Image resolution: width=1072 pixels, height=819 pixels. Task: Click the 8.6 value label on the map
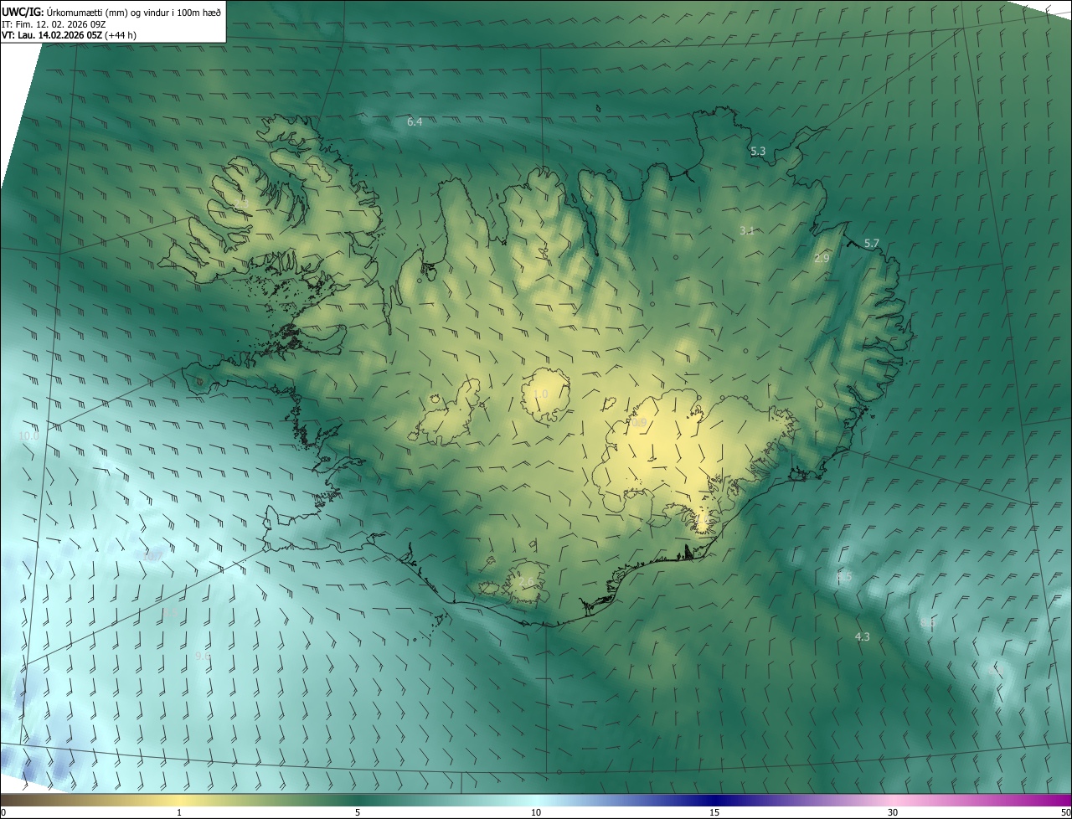pyautogui.click(x=928, y=623)
